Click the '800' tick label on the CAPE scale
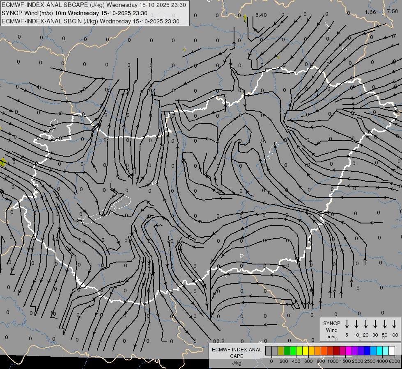 point(321,361)
